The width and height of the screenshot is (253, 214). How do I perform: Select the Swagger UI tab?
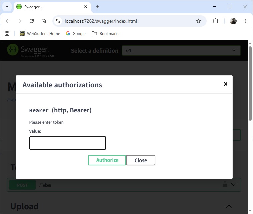pyautogui.click(x=52, y=7)
